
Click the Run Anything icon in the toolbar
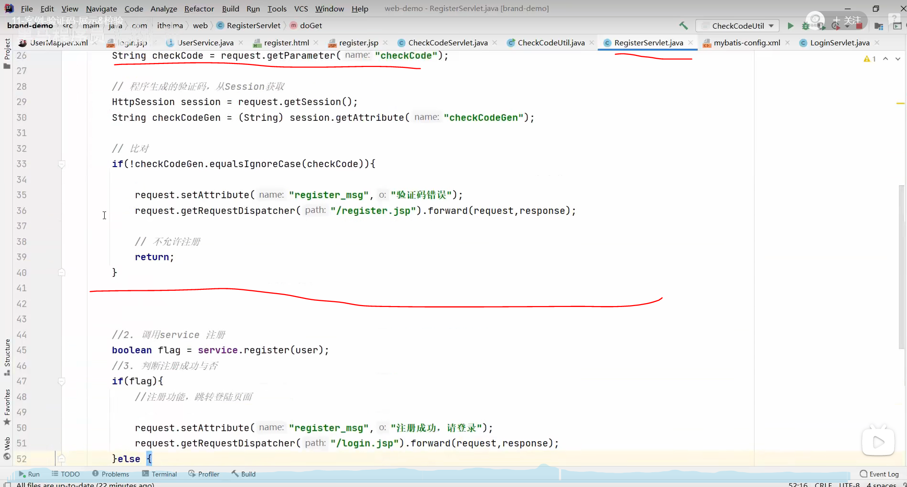pyautogui.click(x=897, y=26)
